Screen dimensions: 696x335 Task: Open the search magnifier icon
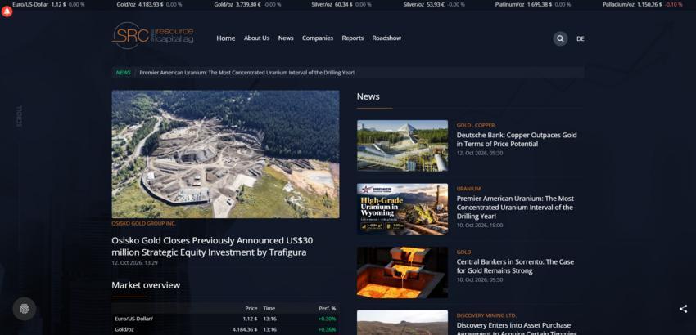point(560,38)
